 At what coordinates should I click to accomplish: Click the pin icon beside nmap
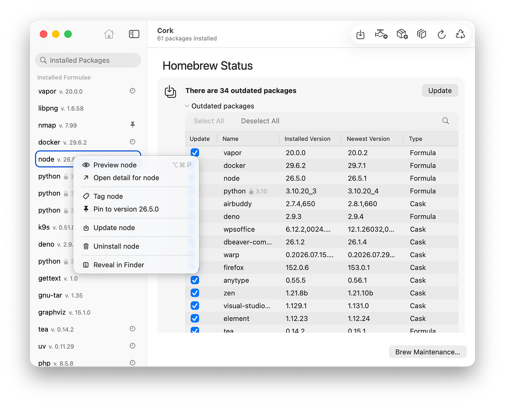pyautogui.click(x=132, y=125)
